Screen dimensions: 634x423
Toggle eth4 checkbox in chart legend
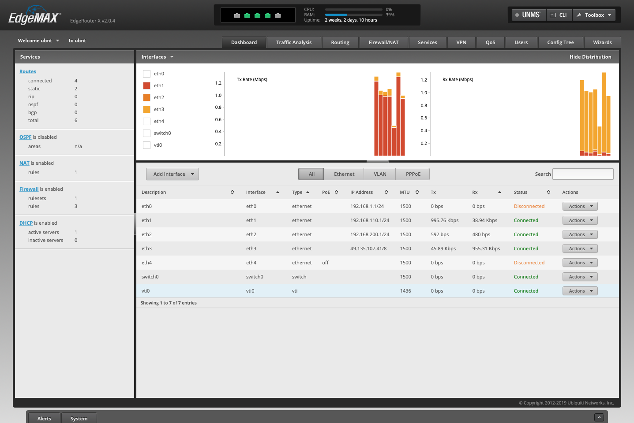147,121
